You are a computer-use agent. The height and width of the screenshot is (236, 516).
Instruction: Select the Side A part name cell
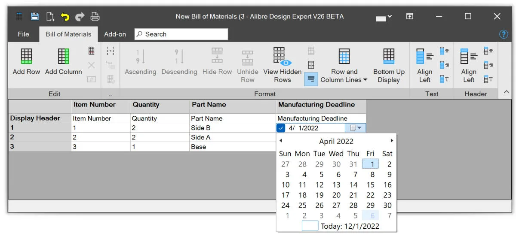pos(233,137)
